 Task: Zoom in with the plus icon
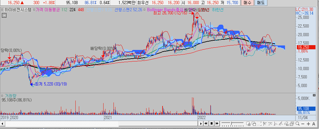pyautogui.click(x=308, y=124)
